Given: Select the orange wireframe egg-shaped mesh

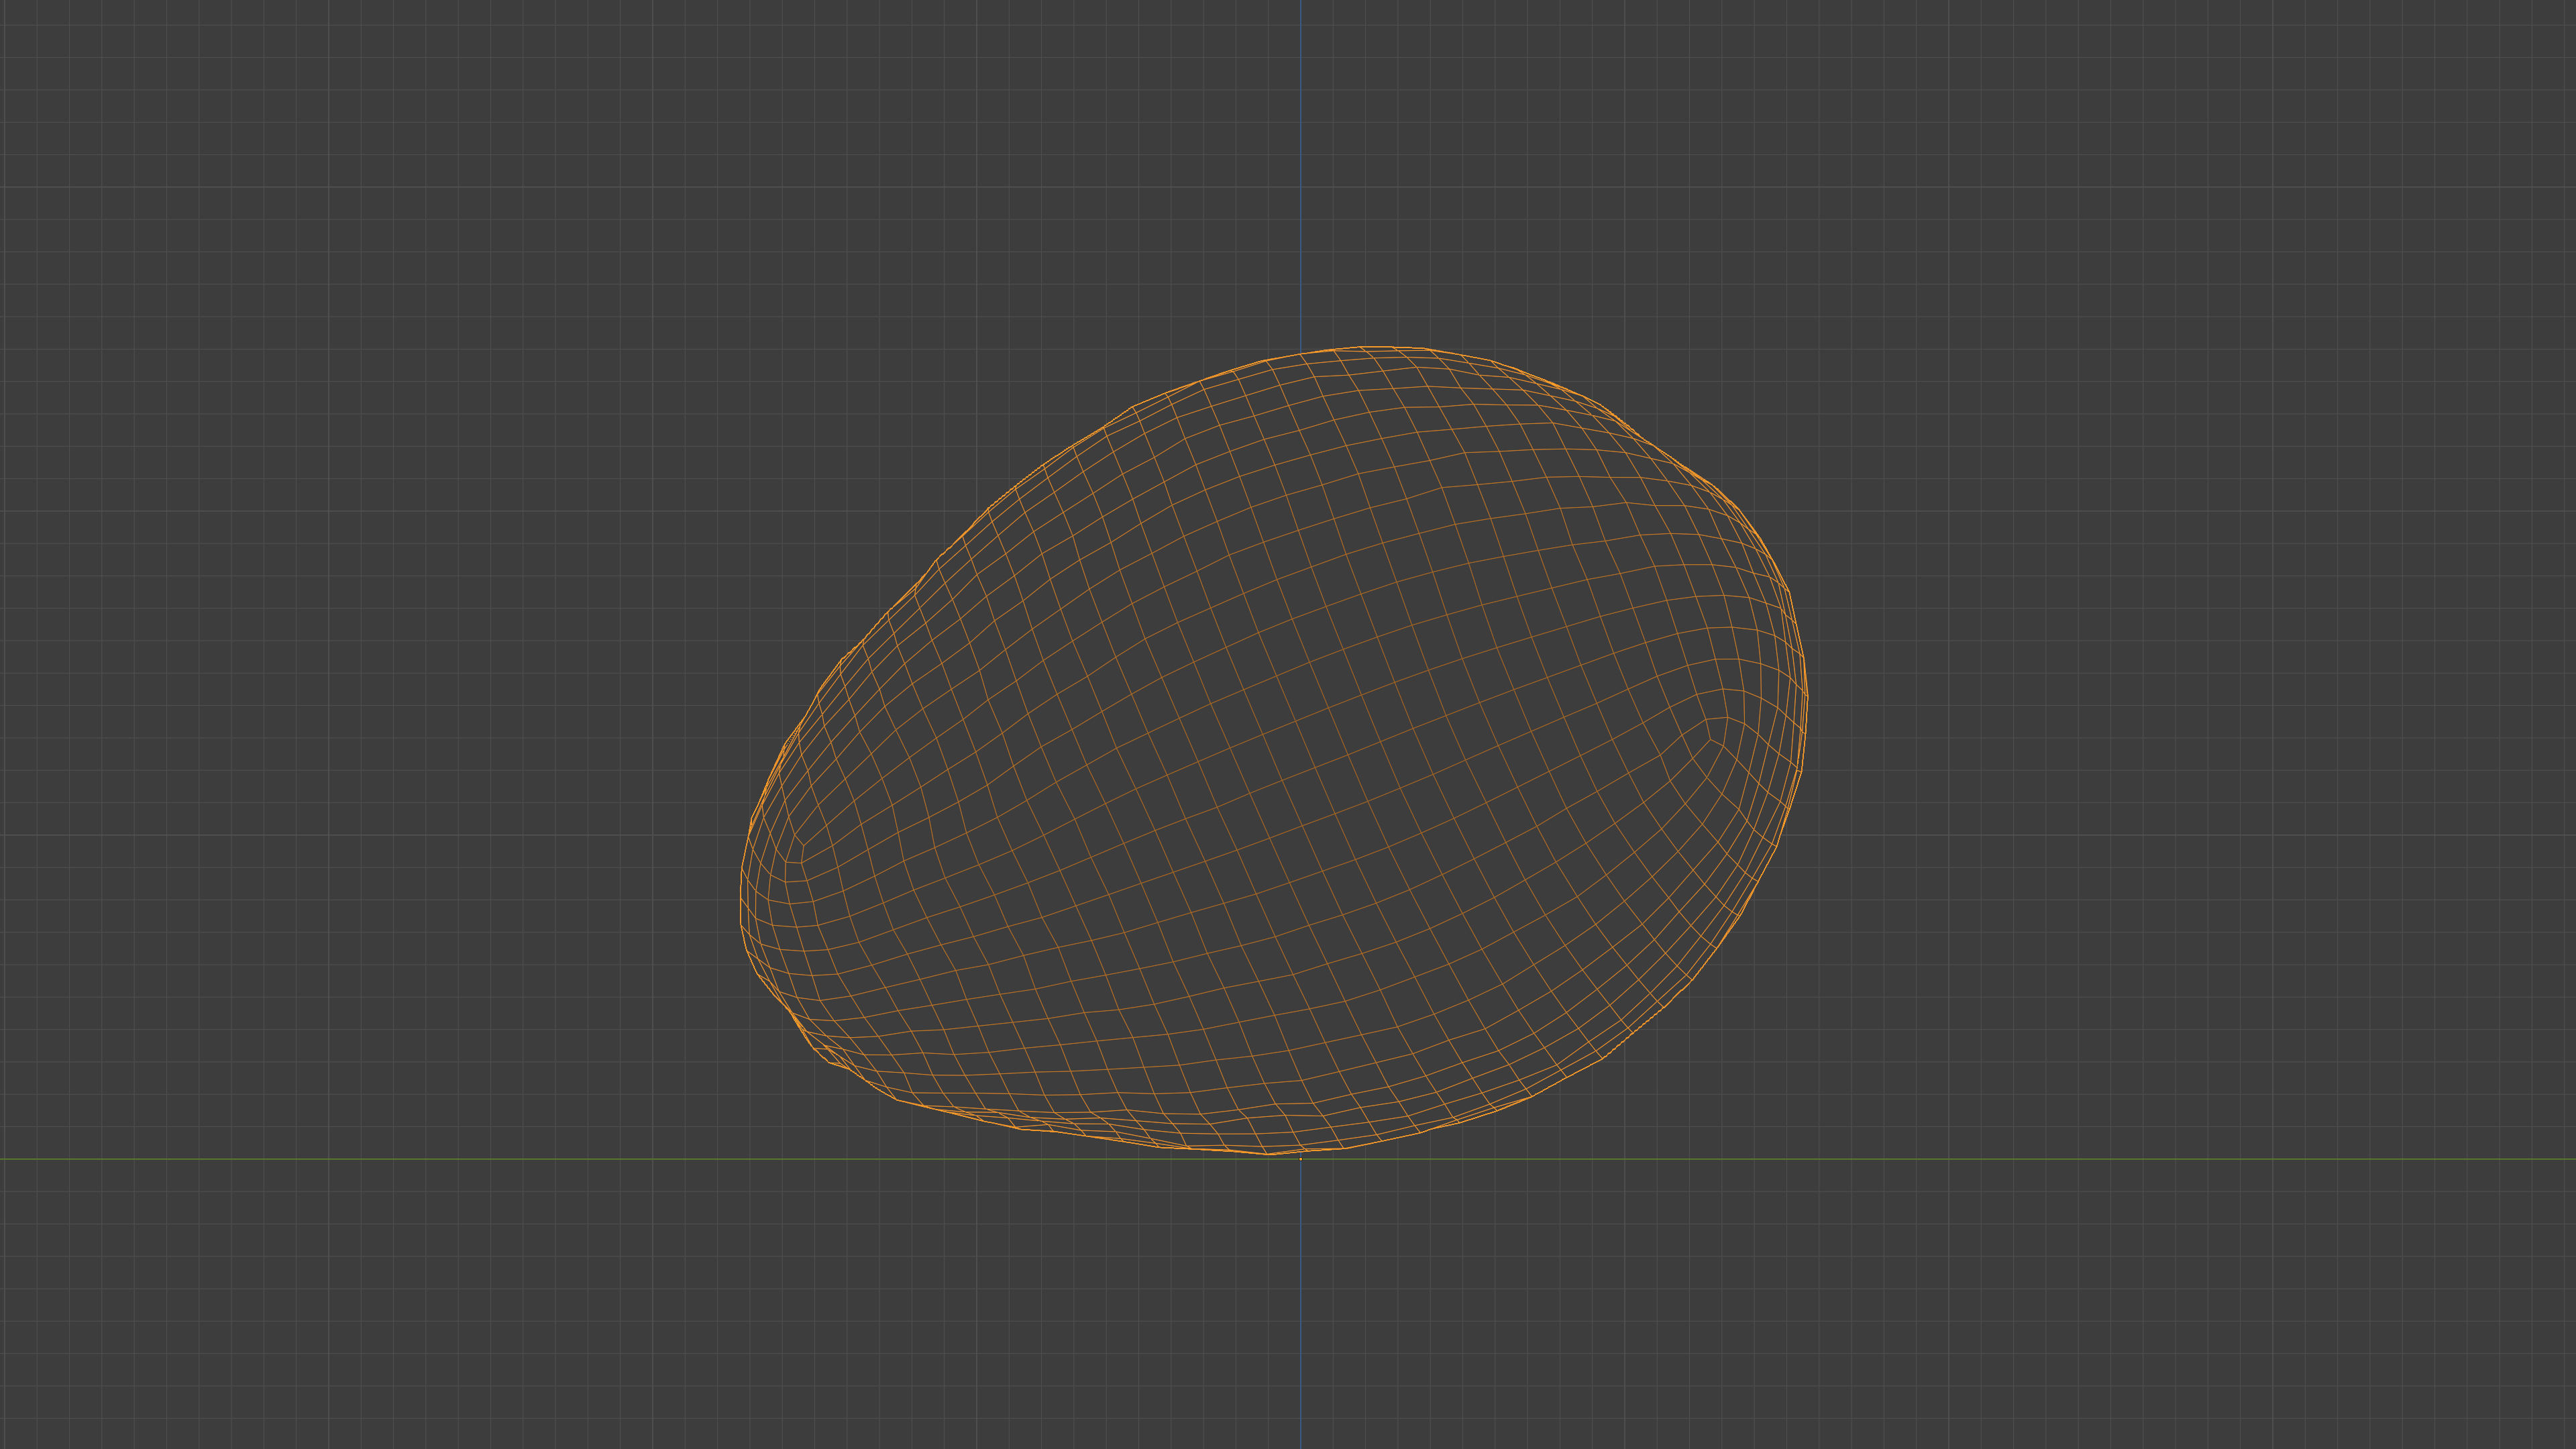Looking at the screenshot, I should point(1273,750).
